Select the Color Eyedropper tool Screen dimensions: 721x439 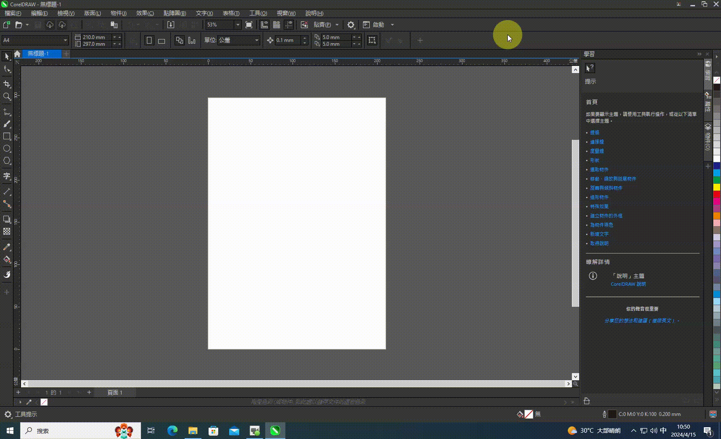pyautogui.click(x=7, y=247)
